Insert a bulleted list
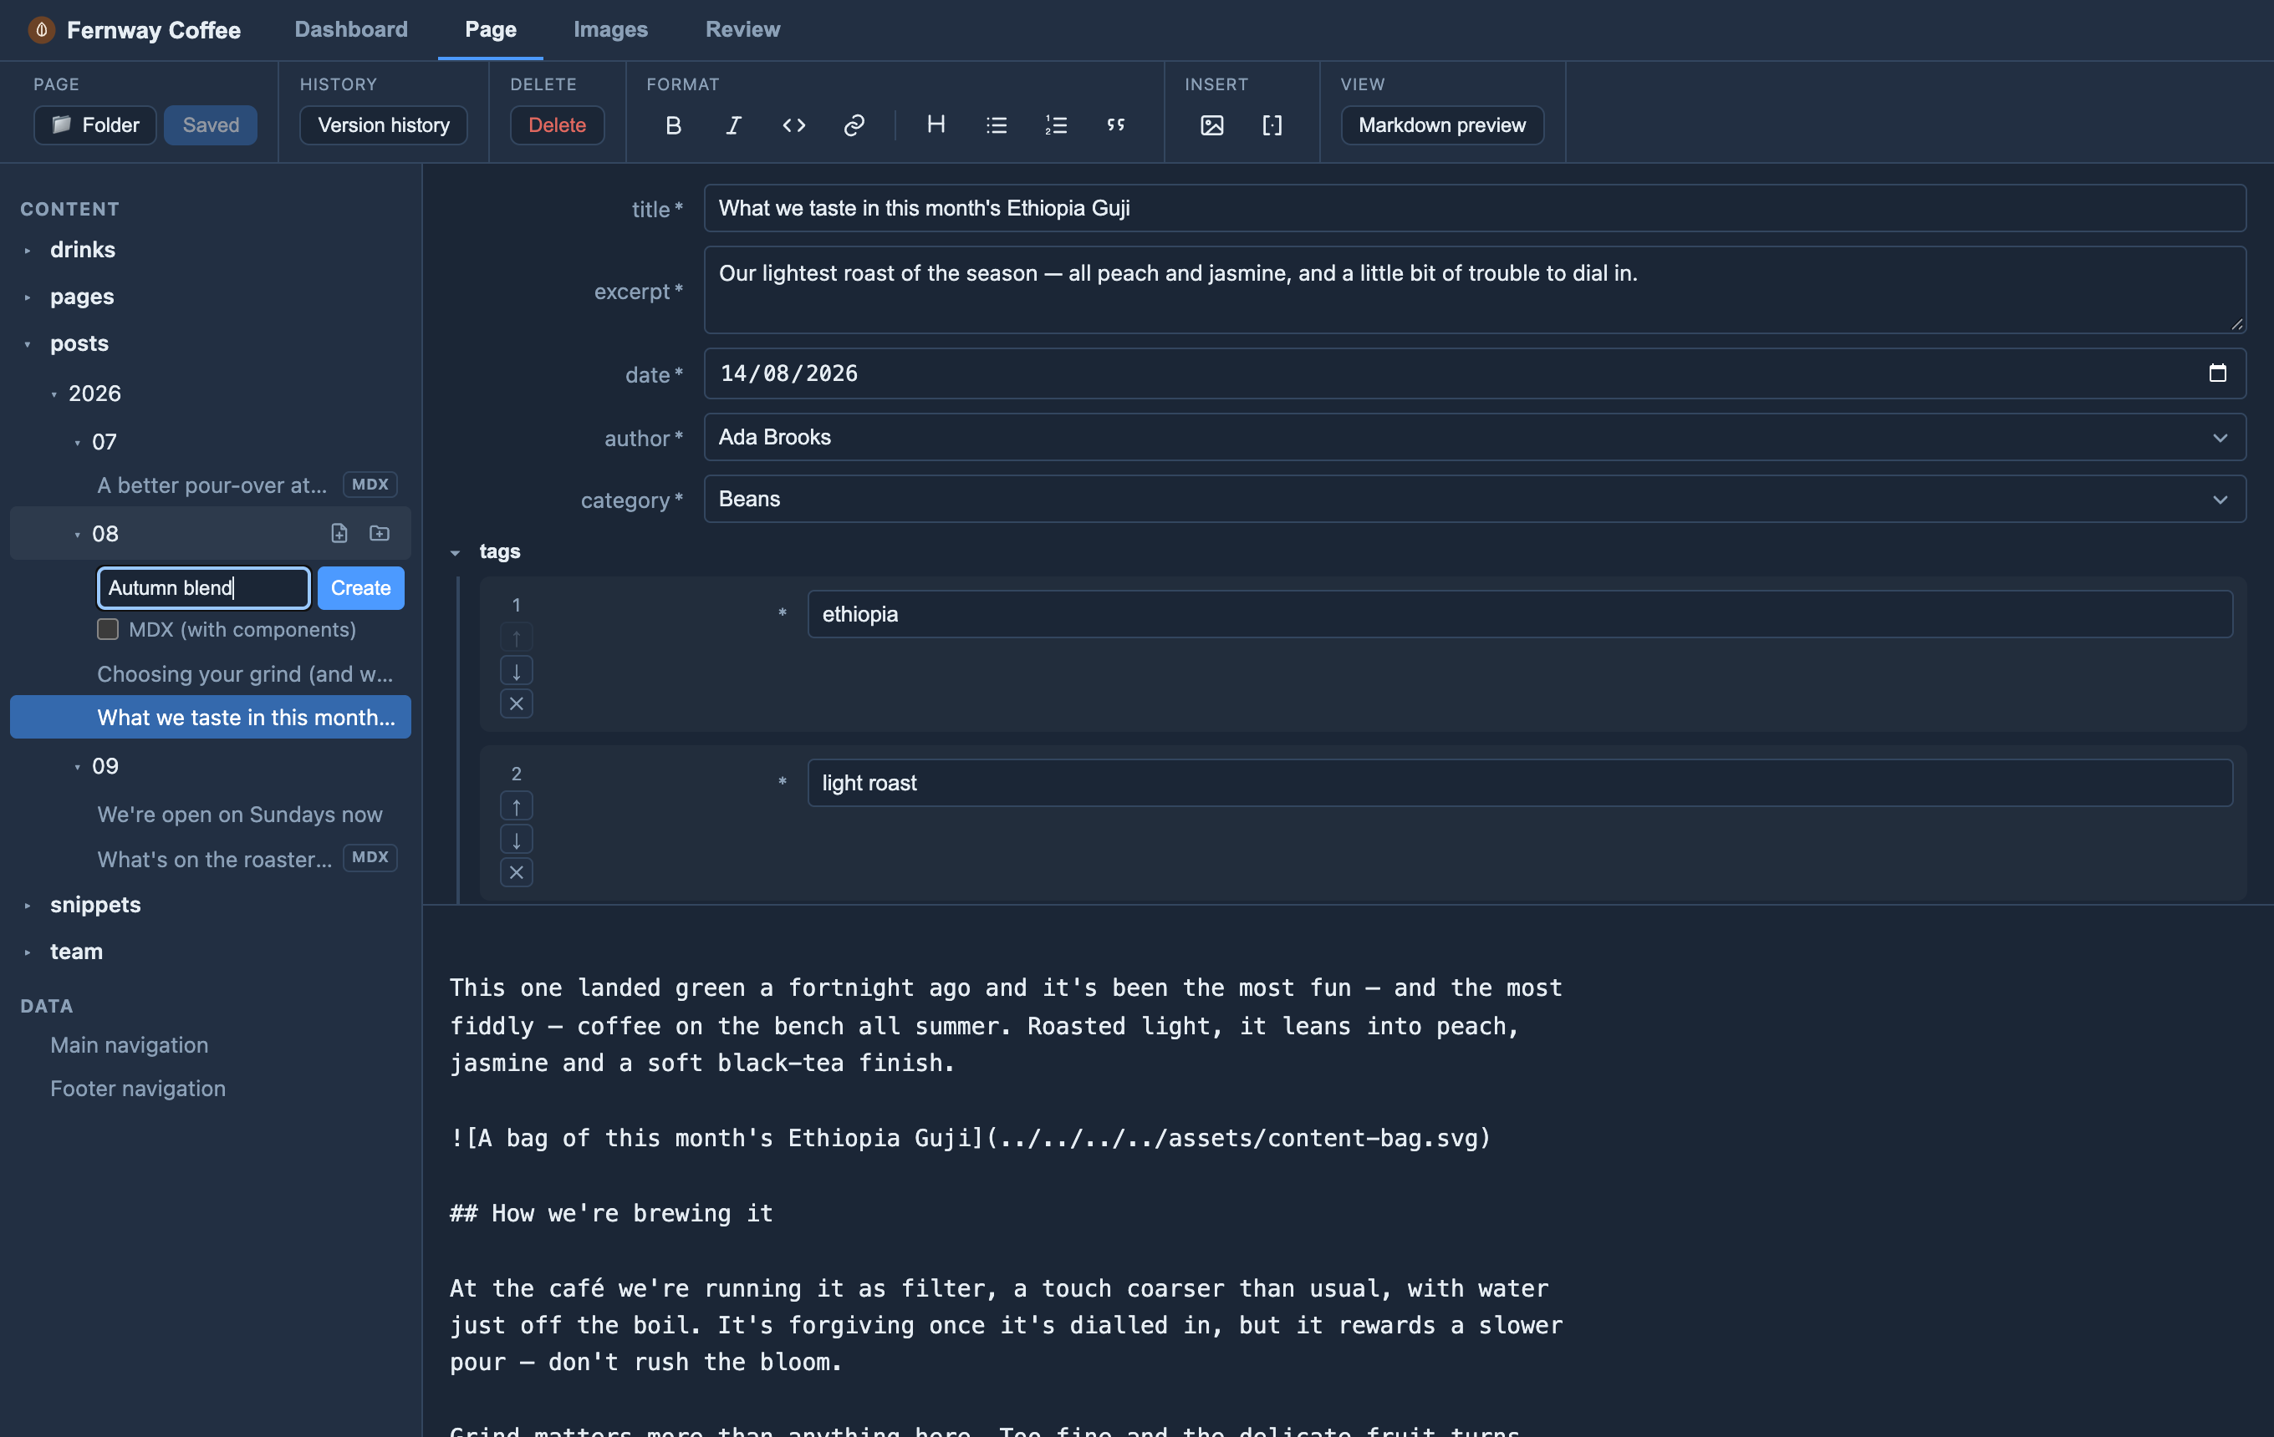Image resolution: width=2274 pixels, height=1437 pixels. pos(997,125)
